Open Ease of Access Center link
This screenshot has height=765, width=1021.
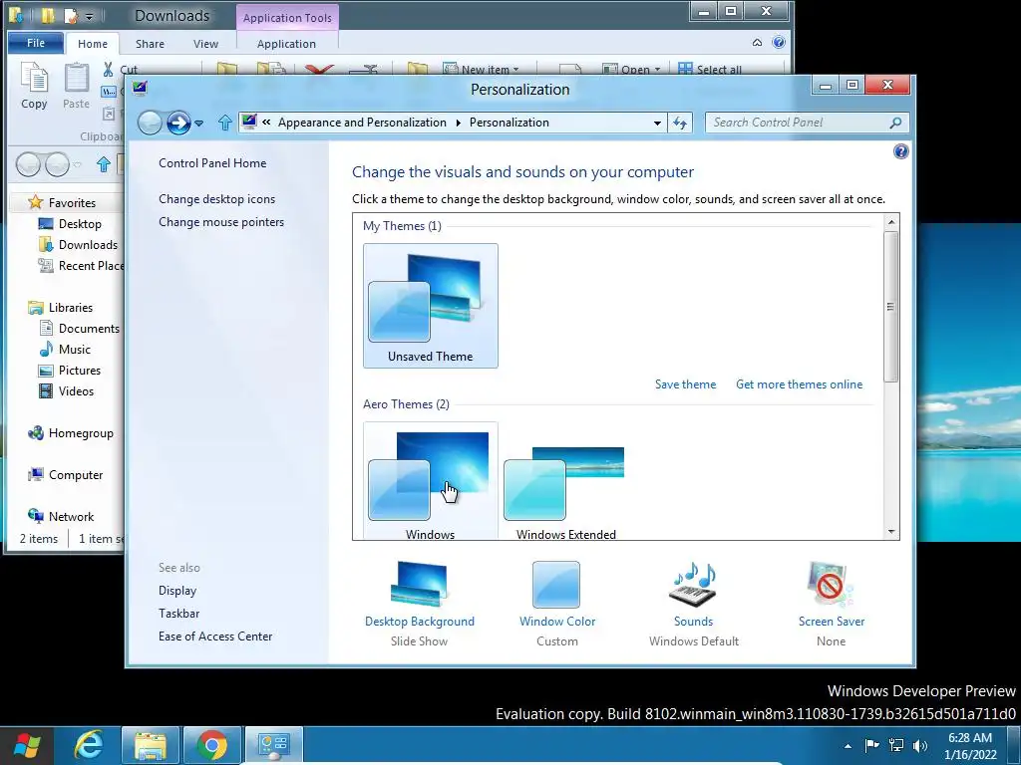pyautogui.click(x=215, y=637)
